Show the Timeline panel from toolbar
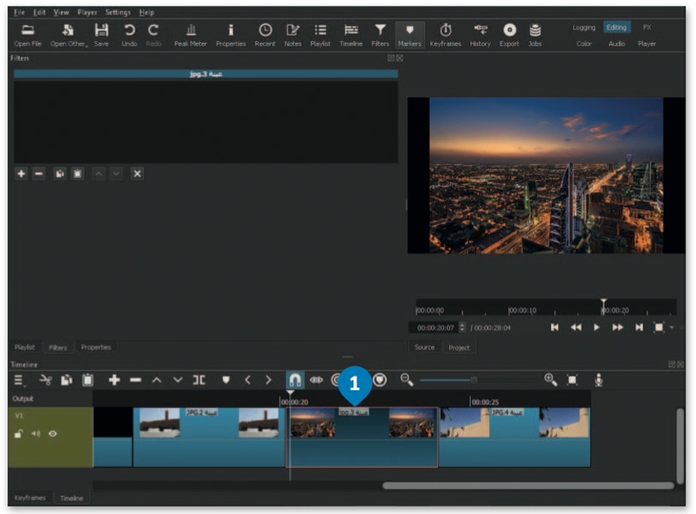696x514 pixels. 351,35
